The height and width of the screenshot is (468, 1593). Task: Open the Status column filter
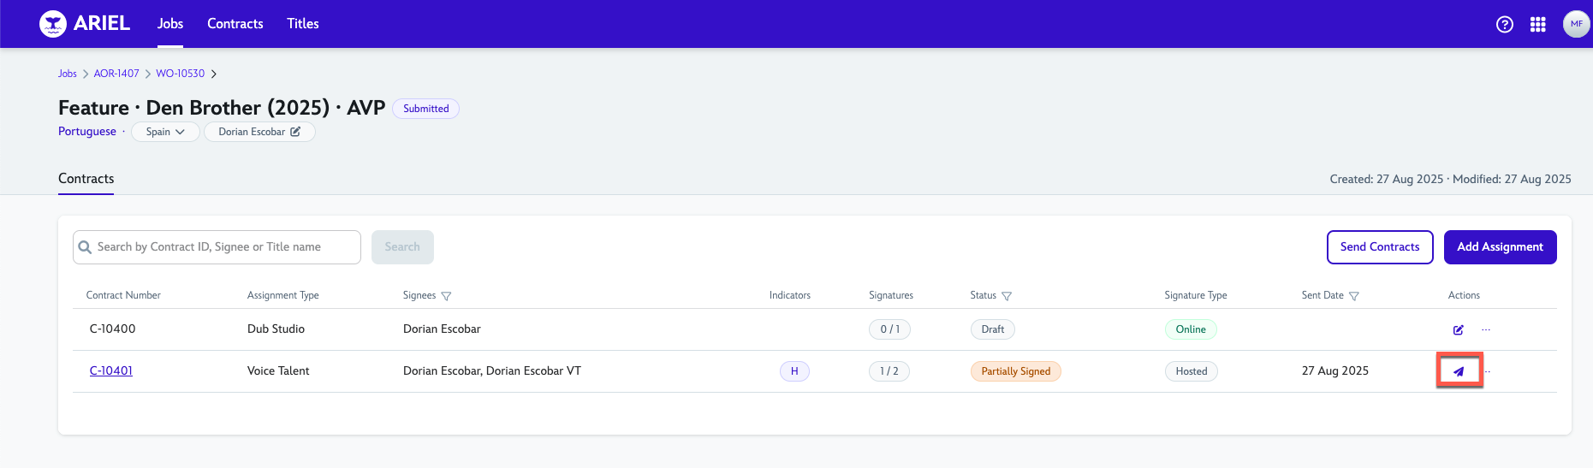[1007, 296]
